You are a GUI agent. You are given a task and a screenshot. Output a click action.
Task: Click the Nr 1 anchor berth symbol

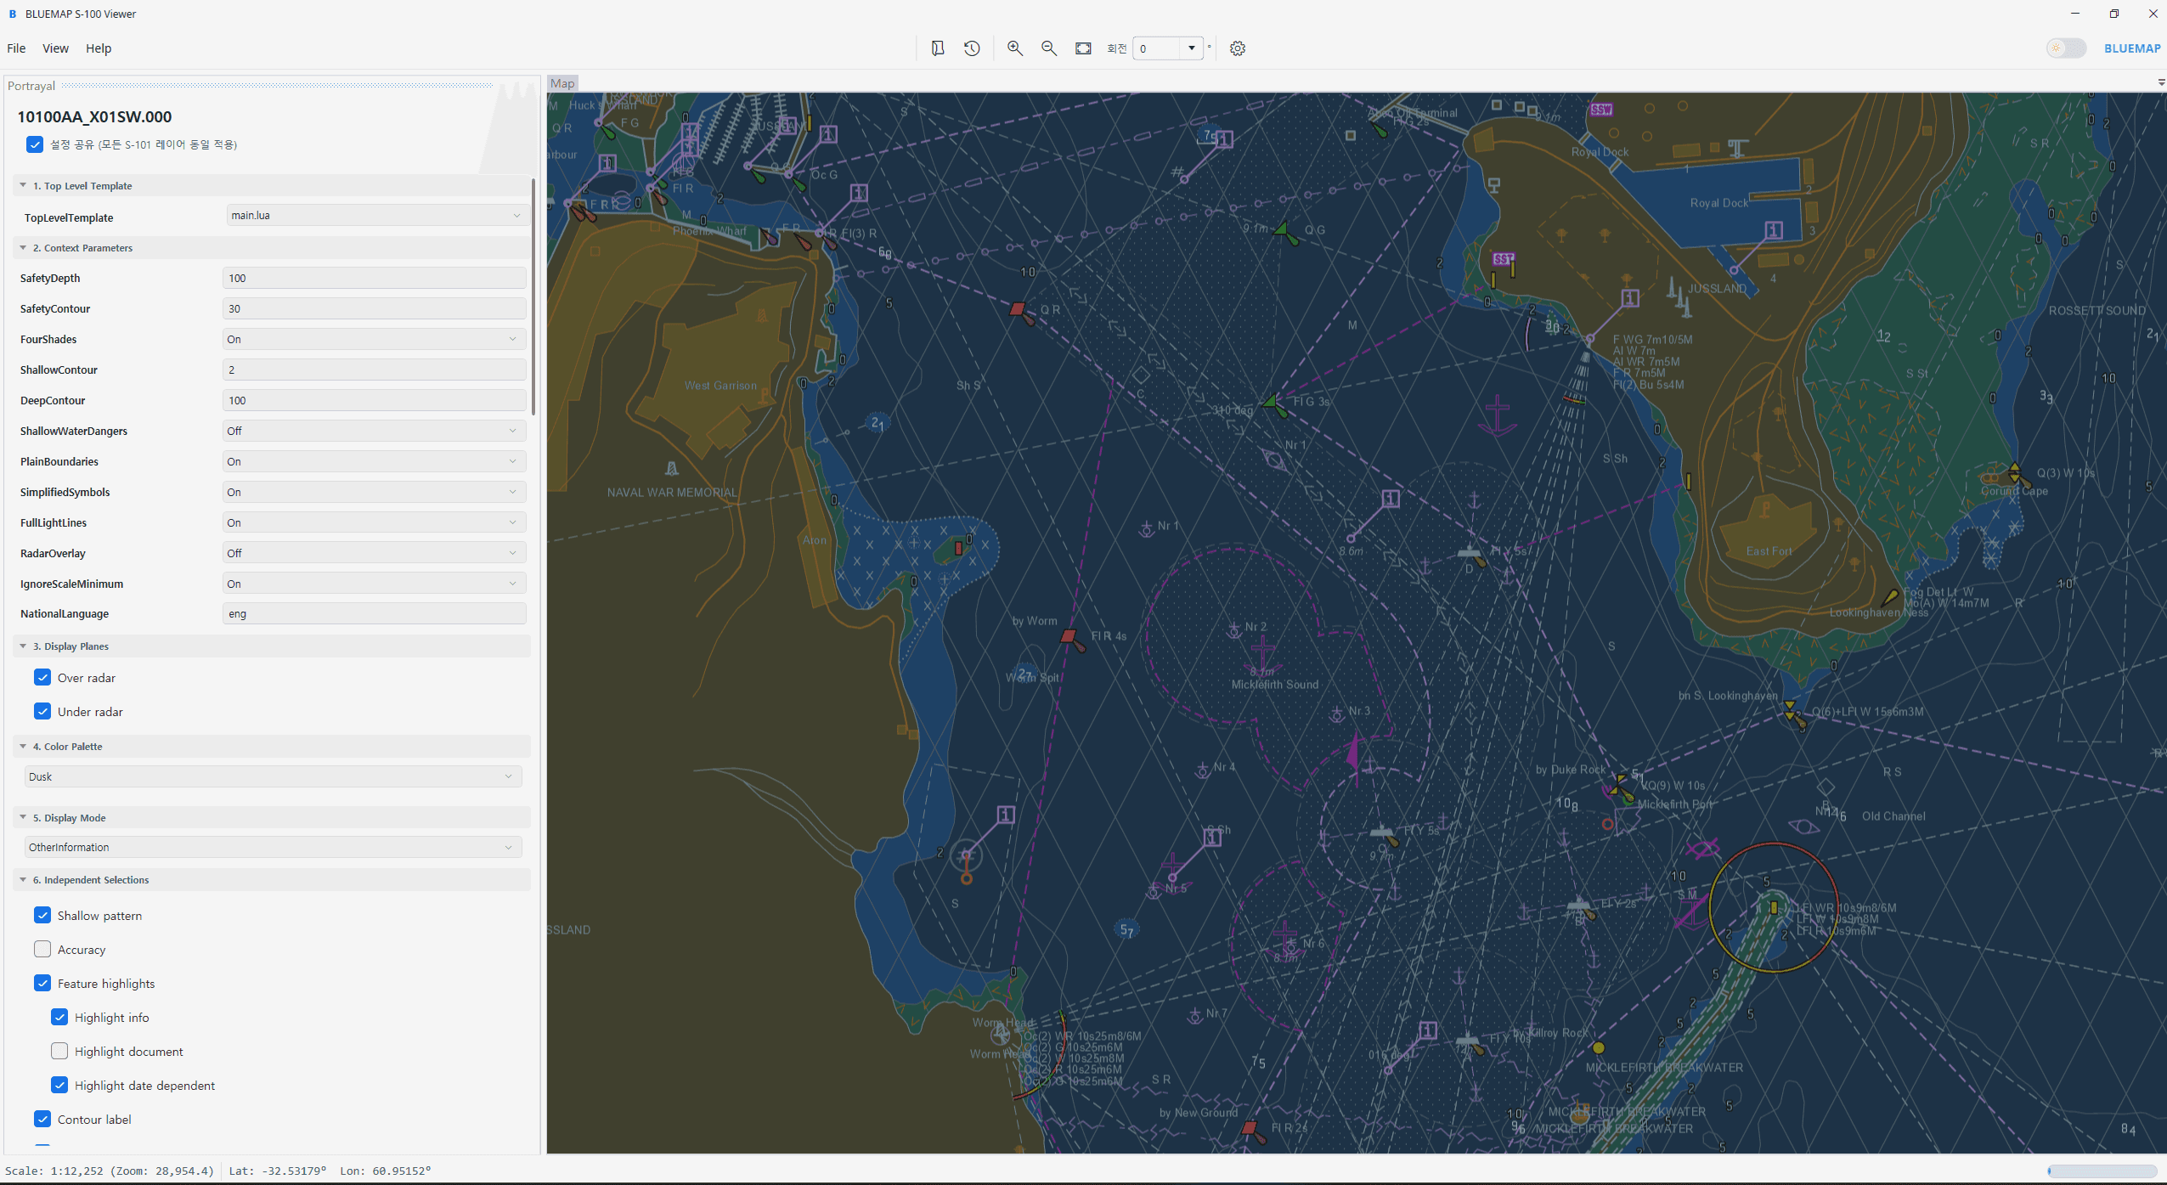tap(1147, 528)
